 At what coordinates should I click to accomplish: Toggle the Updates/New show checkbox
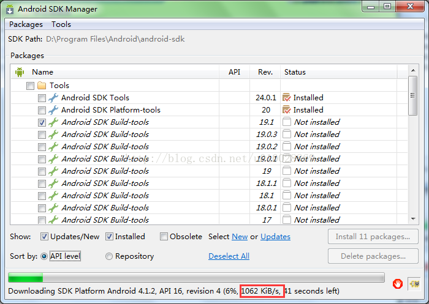(44, 237)
